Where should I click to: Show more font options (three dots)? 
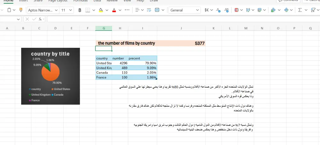pos(127,10)
